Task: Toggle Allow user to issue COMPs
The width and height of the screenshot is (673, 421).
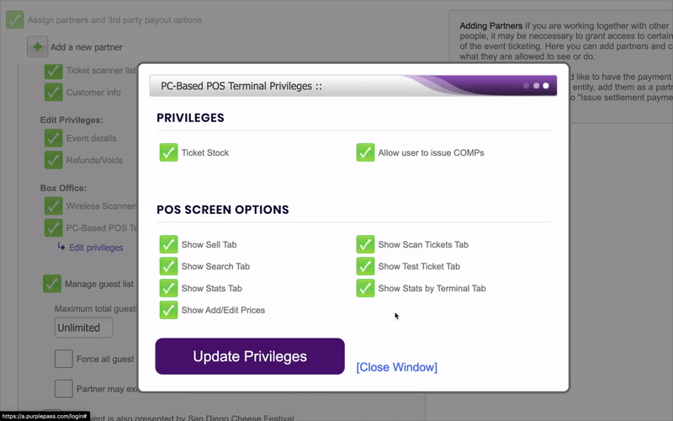Action: 365,152
